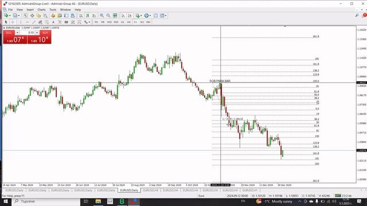Click the taskbar search box
367x206 pixels.
pos(46,201)
